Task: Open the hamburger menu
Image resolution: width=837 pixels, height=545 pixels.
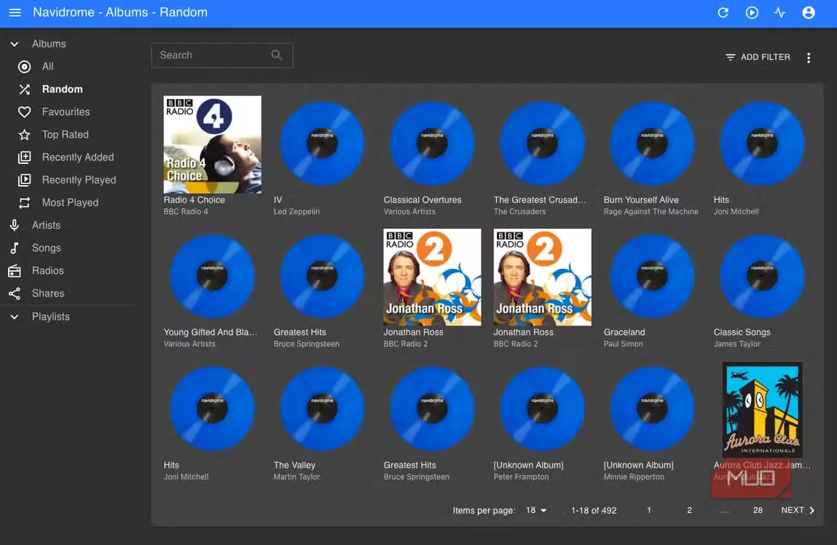Action: click(x=15, y=12)
